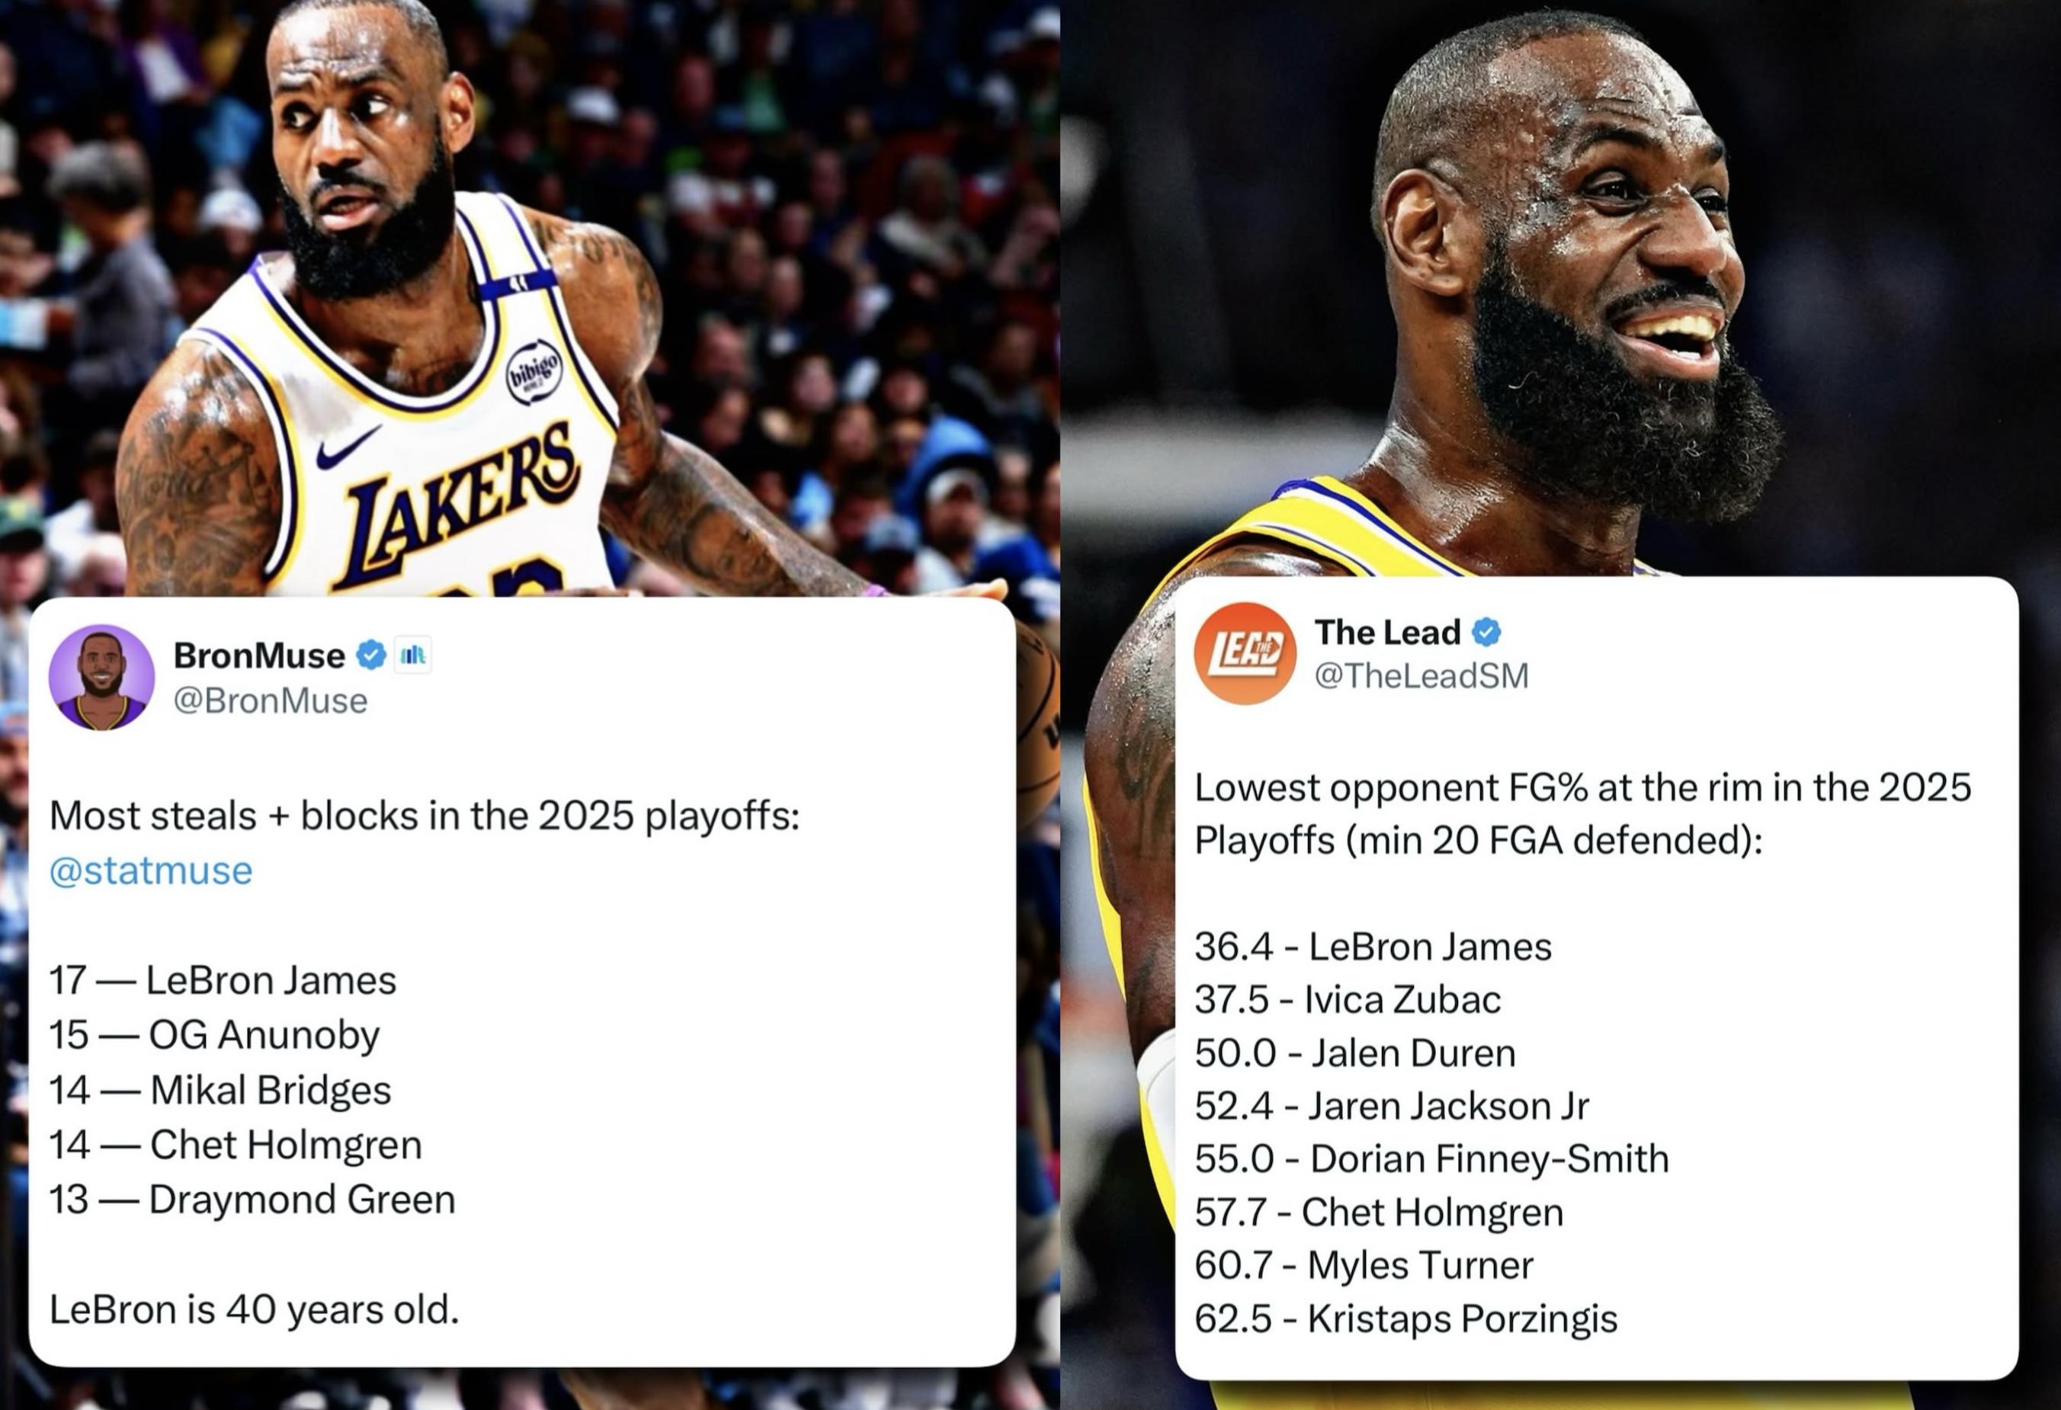
Task: Click the StatMuse affiliate badge next to BronMuse
Action: [412, 655]
